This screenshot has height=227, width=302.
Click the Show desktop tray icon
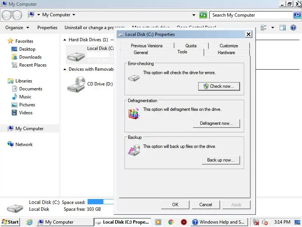click(x=297, y=222)
